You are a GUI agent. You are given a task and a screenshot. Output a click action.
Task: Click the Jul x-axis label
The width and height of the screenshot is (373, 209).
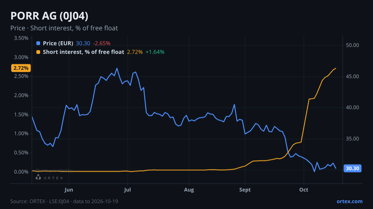[x=127, y=189]
